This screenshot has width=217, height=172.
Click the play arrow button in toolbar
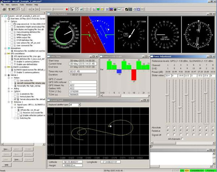(x=33, y=9)
